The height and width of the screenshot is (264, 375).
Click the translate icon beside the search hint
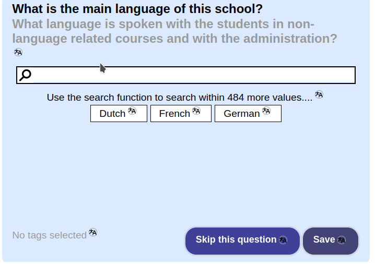pyautogui.click(x=319, y=94)
